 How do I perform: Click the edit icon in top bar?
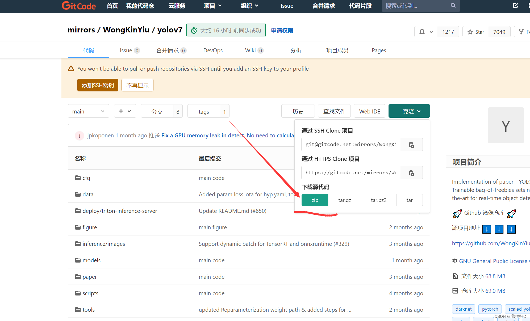coord(515,6)
